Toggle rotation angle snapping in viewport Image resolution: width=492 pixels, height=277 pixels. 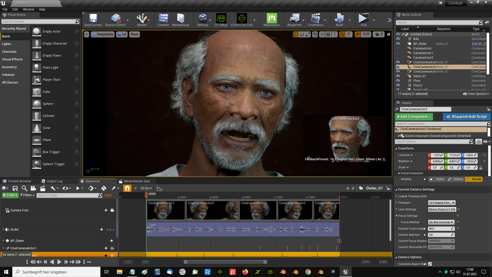coord(342,34)
